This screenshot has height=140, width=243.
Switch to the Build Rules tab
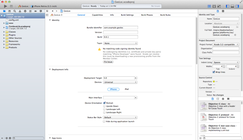pyautogui.click(x=165, y=15)
